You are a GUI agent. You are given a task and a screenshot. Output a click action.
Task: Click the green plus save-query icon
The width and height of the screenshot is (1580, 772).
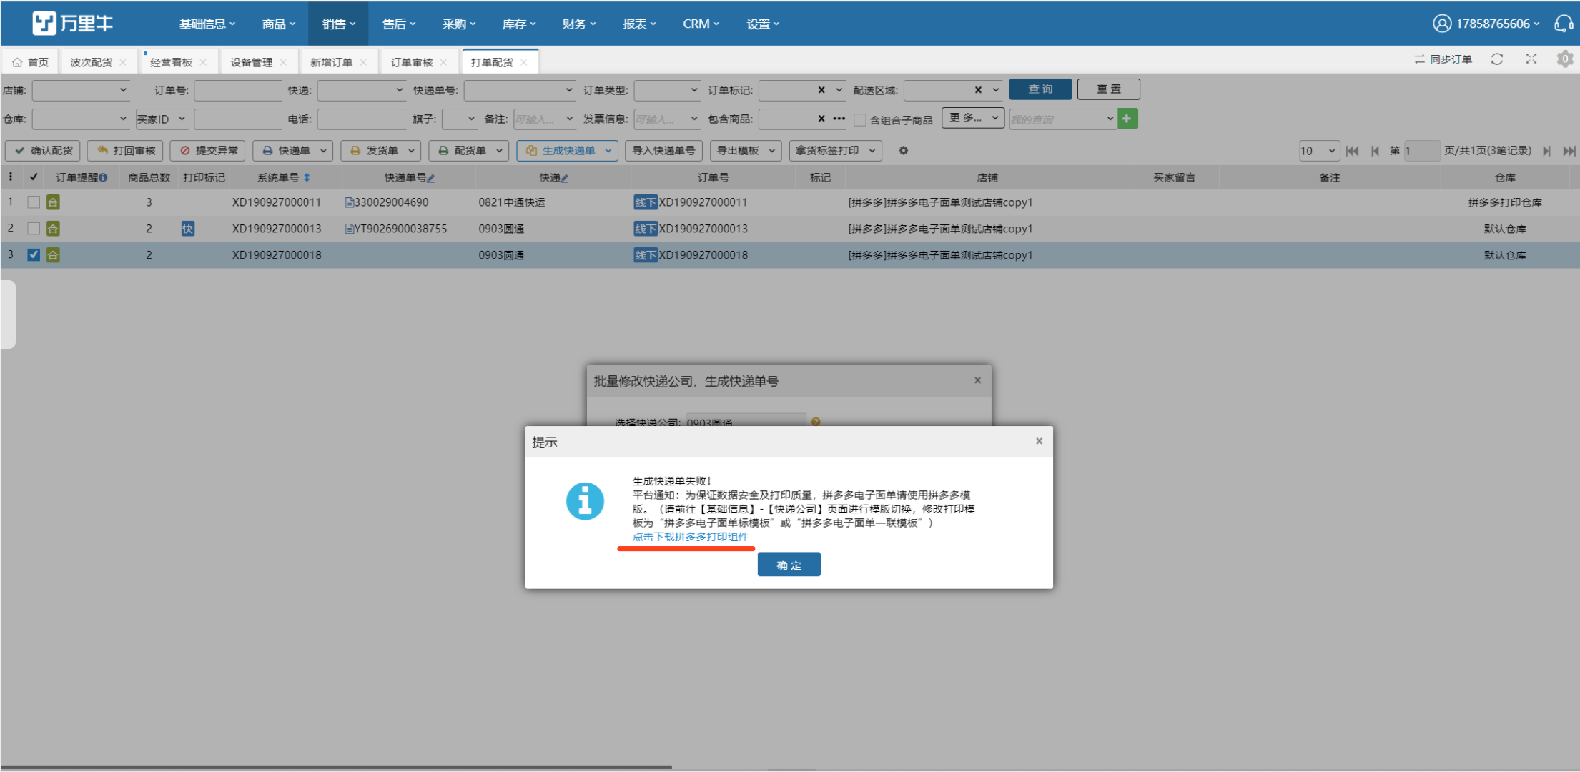1127,119
